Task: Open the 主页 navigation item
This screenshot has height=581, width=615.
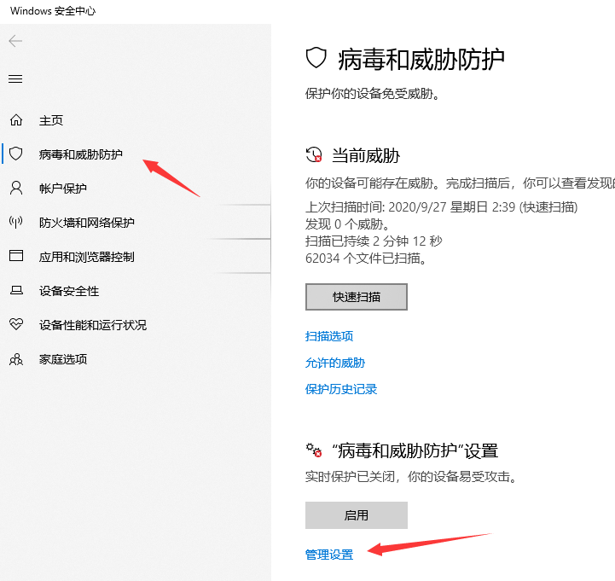Action: click(51, 120)
